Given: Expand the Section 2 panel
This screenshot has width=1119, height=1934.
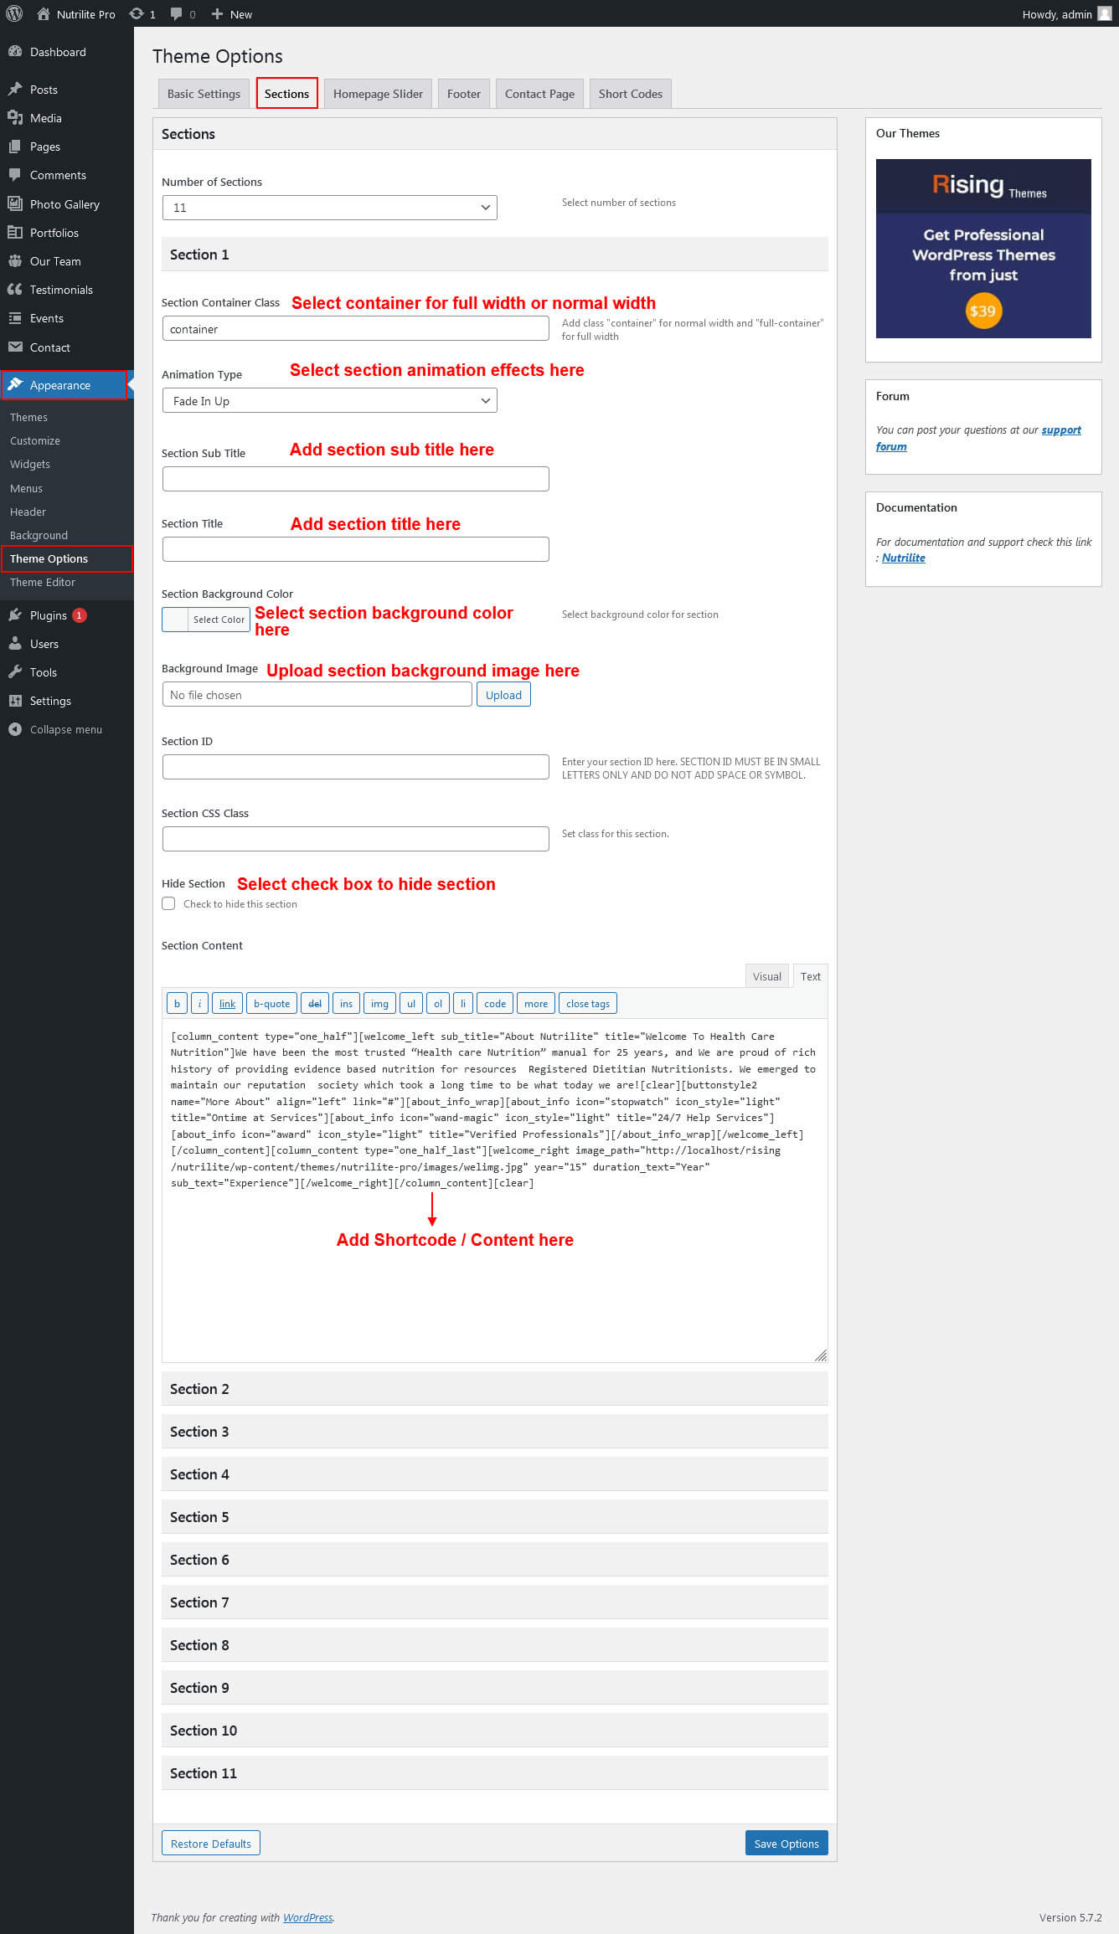Looking at the screenshot, I should click(494, 1389).
